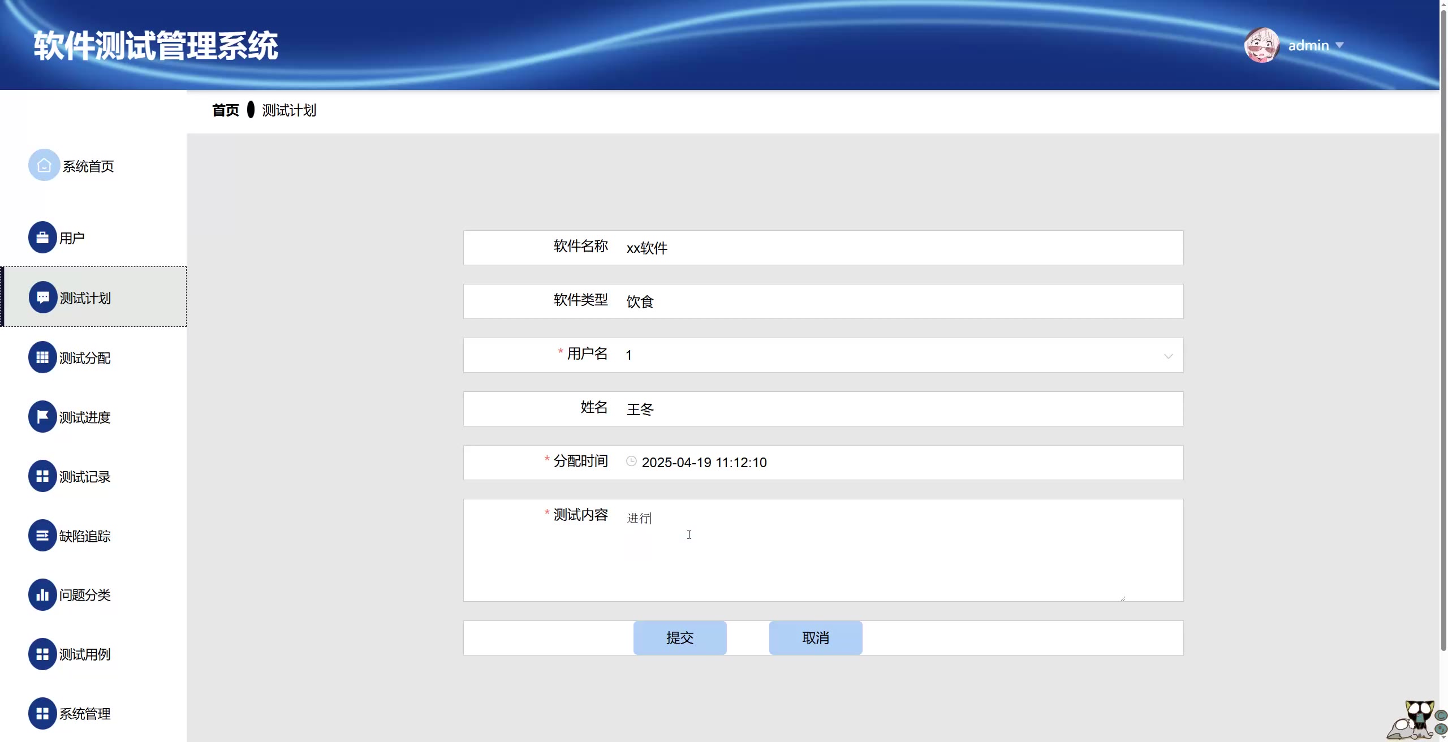Click the list icon for 缺陷追踪
1448x742 pixels.
pyautogui.click(x=42, y=536)
